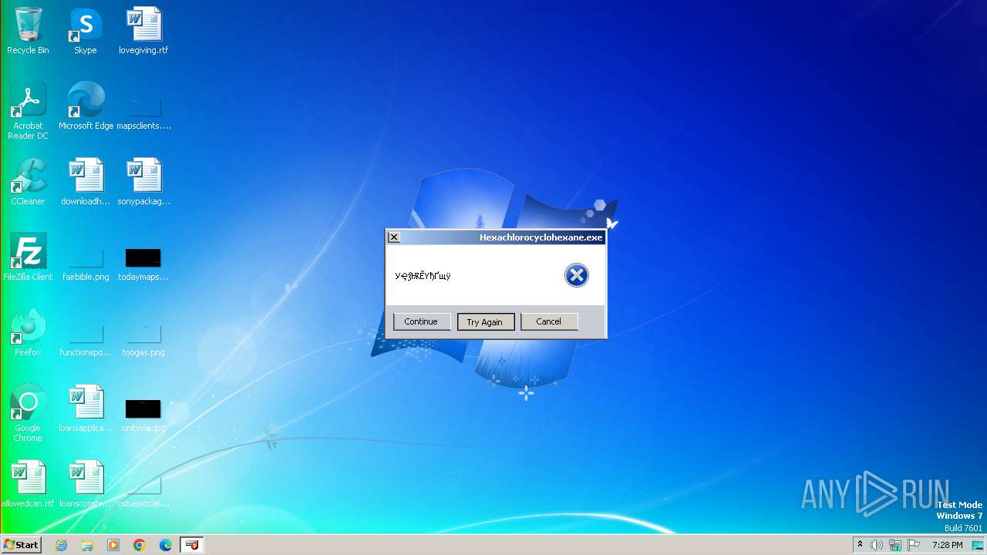Select the FileZilla Client shortcut
987x555 pixels.
point(28,257)
